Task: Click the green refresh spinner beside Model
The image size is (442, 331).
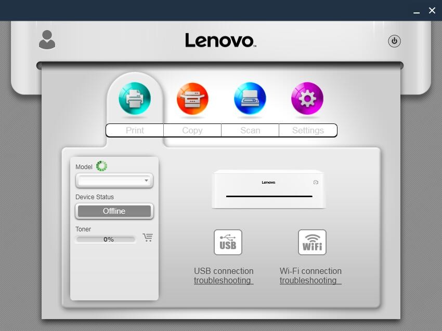Action: click(101, 166)
